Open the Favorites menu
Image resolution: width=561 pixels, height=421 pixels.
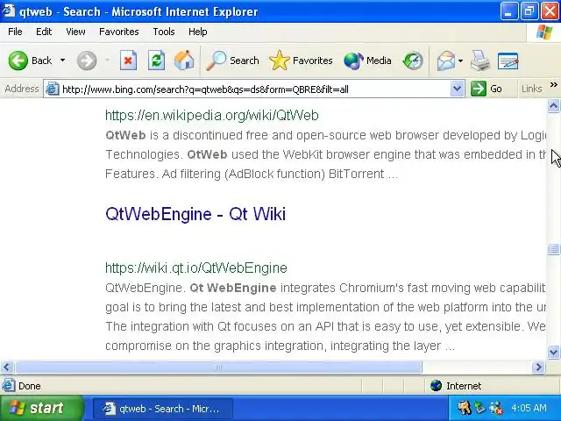click(x=119, y=32)
